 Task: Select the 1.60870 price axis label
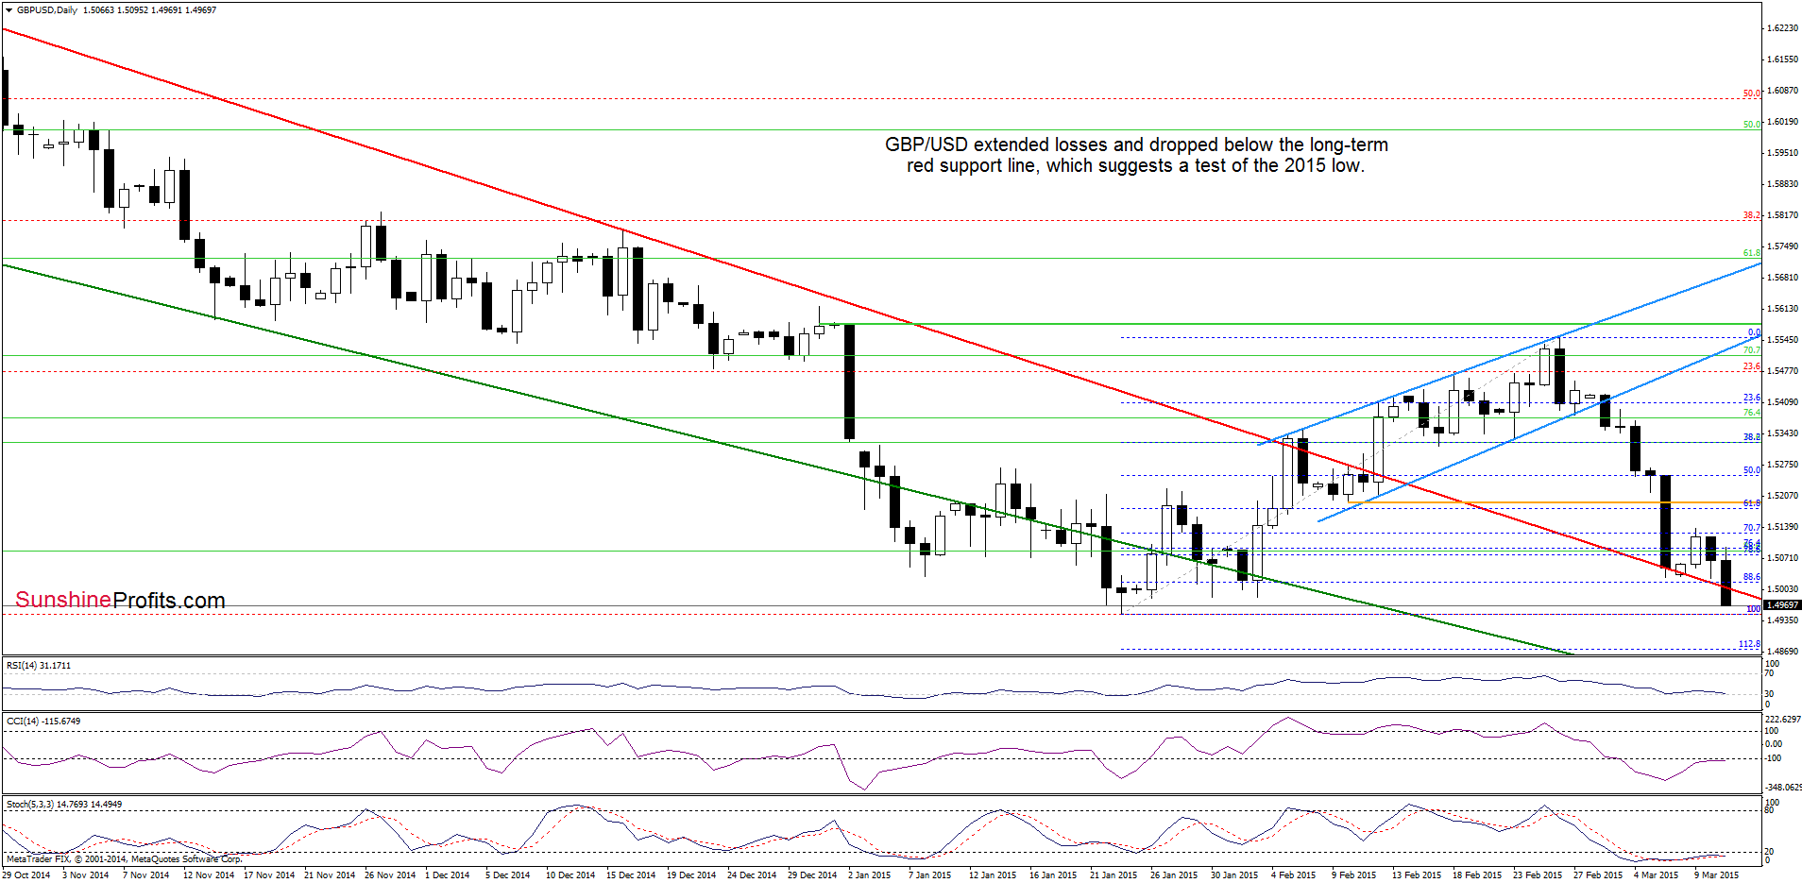pos(1782,91)
